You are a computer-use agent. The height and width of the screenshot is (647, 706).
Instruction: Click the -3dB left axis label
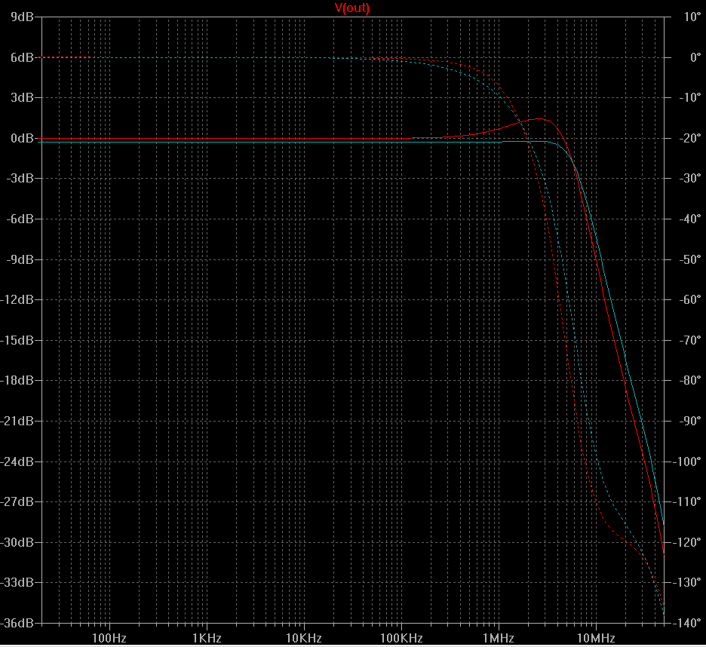coord(20,178)
